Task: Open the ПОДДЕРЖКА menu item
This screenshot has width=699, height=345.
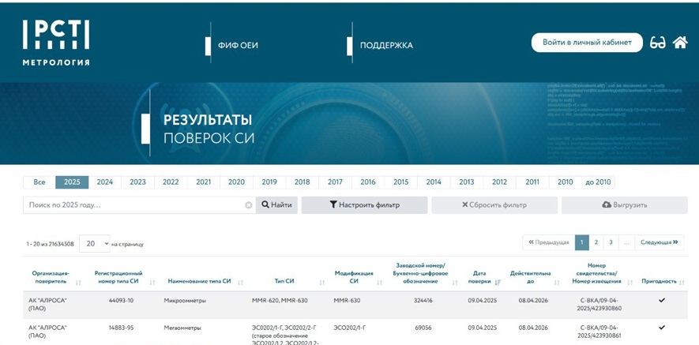Action: (x=386, y=45)
